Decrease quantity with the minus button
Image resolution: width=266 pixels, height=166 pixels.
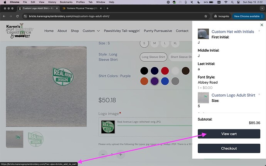pos(103,154)
